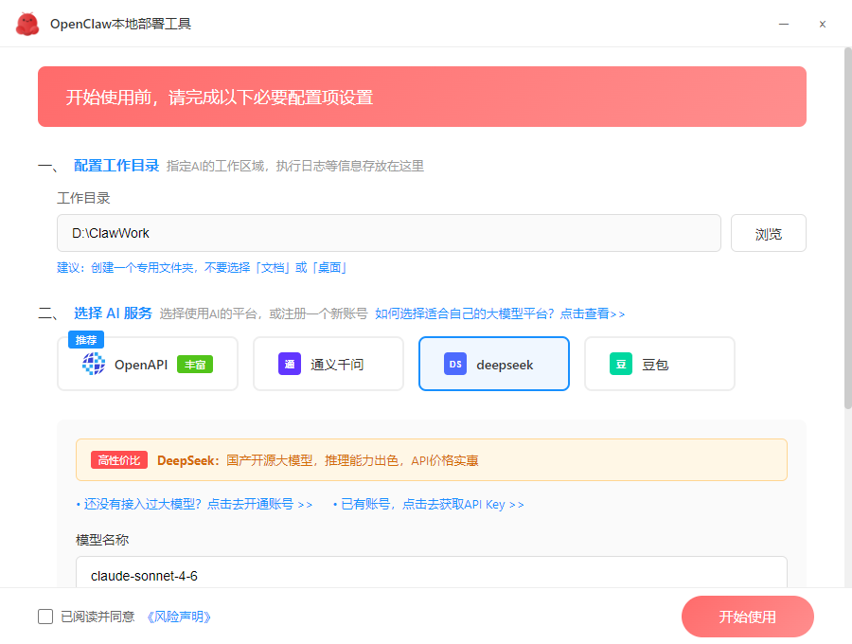The height and width of the screenshot is (644, 852).
Task: Click the 建议：创建一个专用文件夹 hint text
Action: click(x=202, y=267)
